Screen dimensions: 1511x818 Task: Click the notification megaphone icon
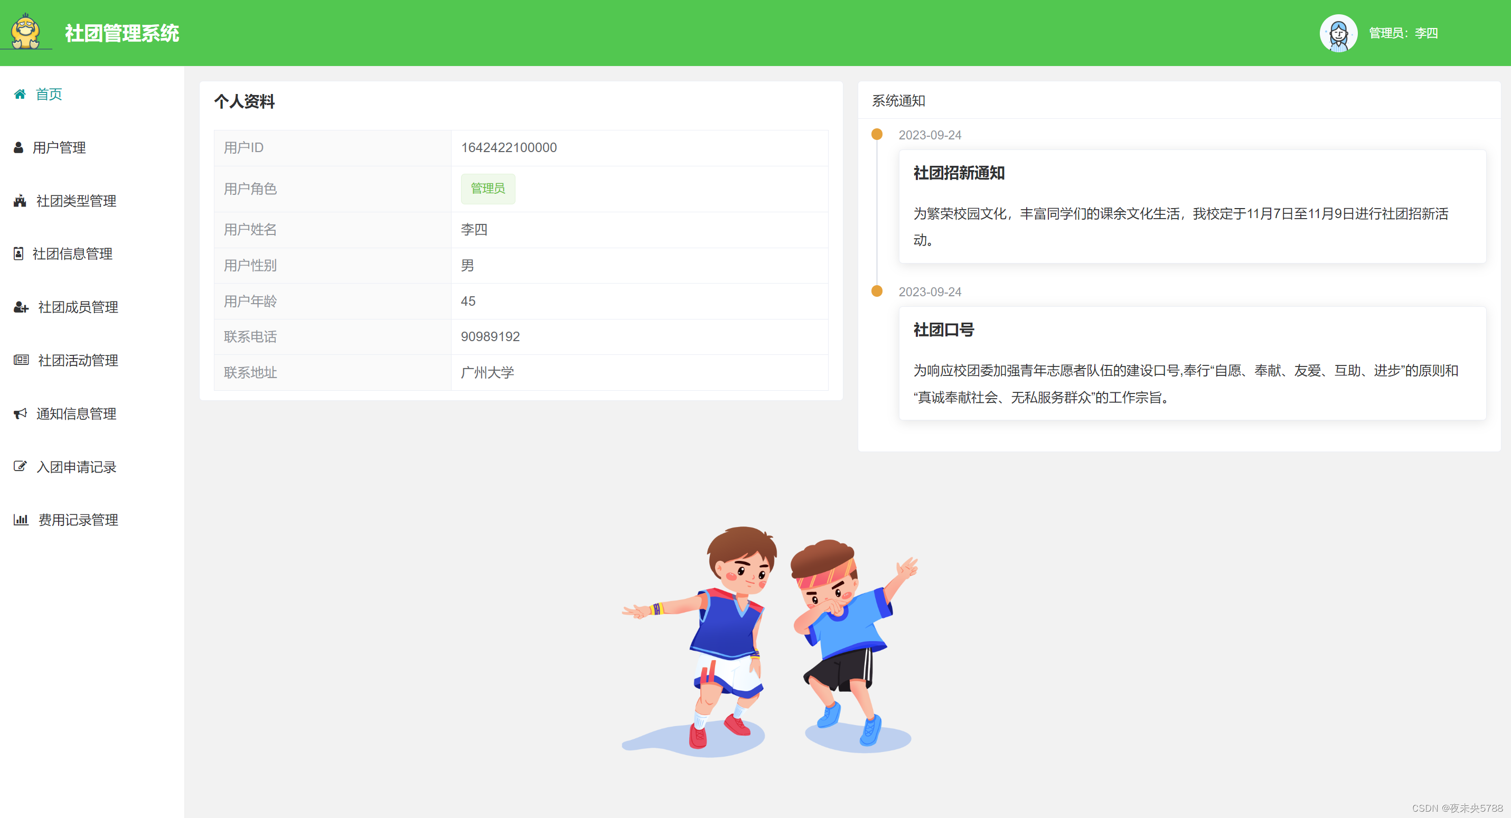tap(20, 413)
